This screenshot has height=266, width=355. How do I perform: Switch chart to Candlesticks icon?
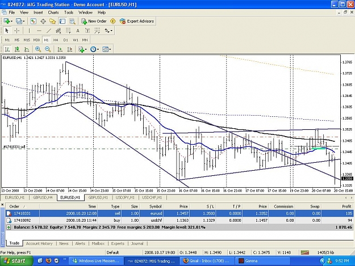tap(17, 49)
